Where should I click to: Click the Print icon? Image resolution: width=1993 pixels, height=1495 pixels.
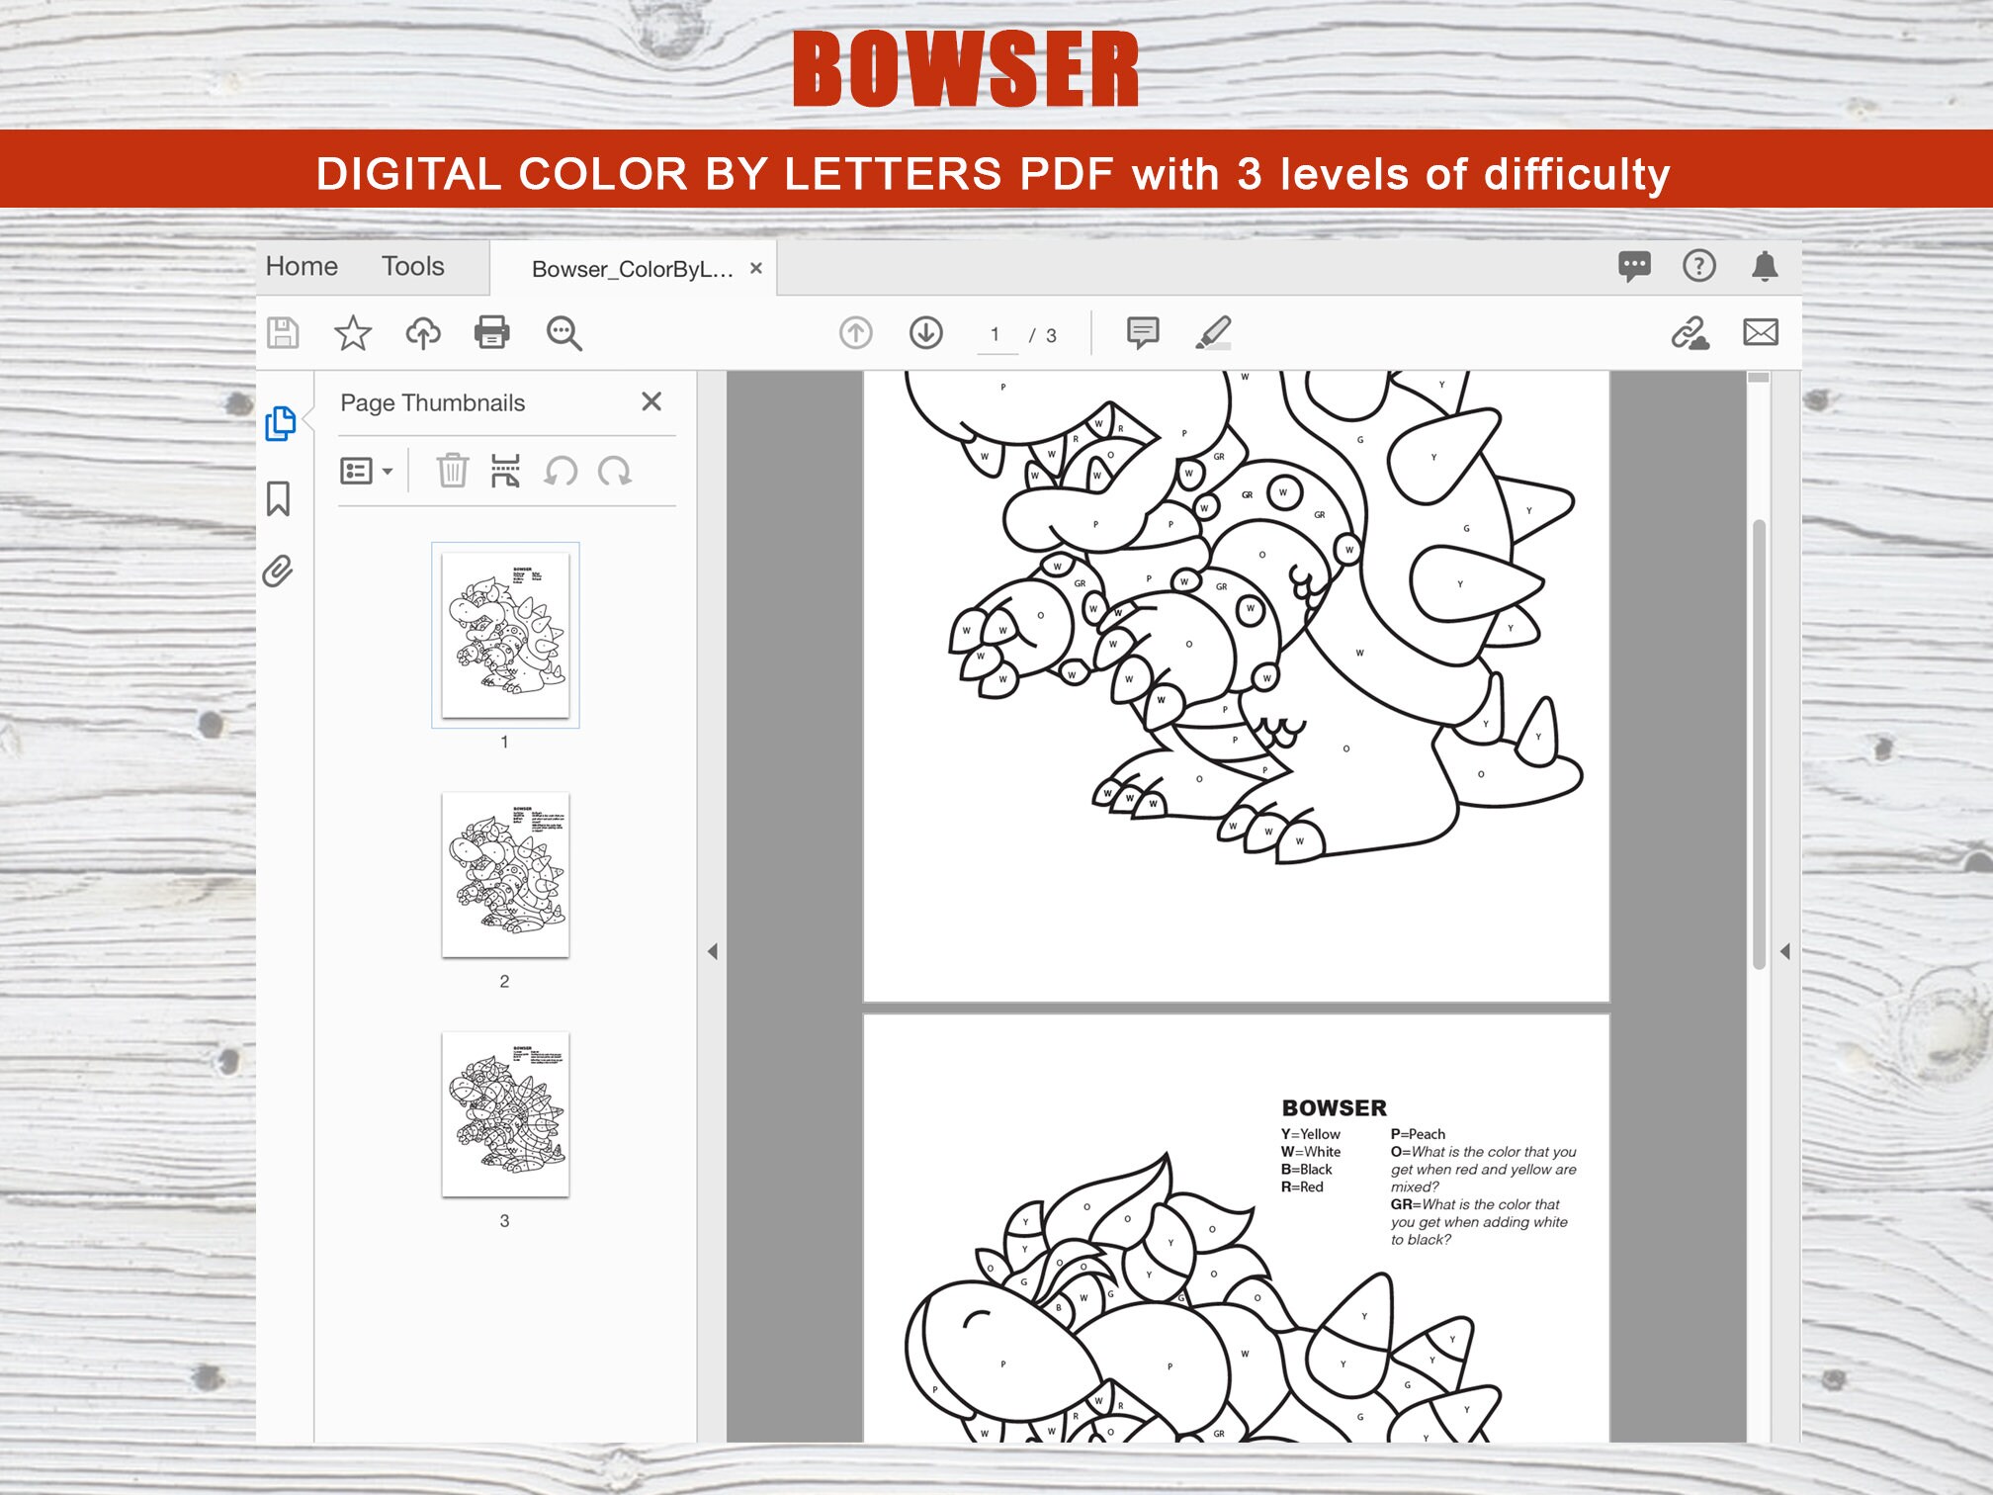492,334
